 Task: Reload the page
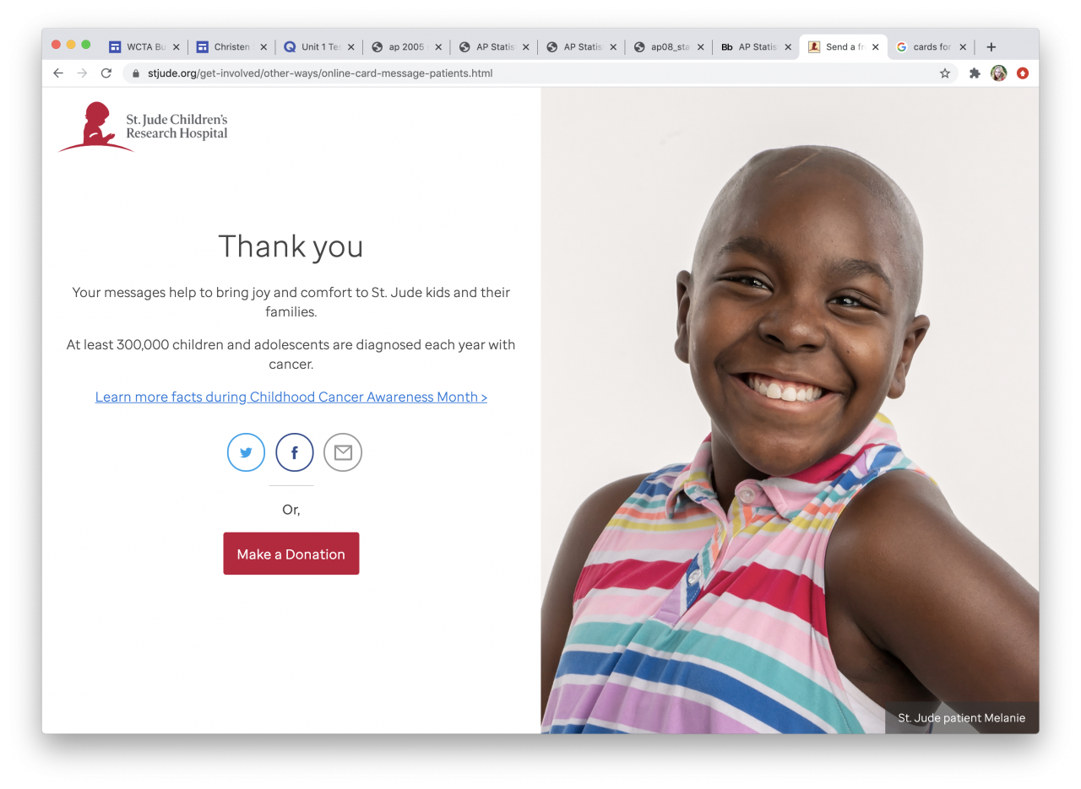[106, 73]
